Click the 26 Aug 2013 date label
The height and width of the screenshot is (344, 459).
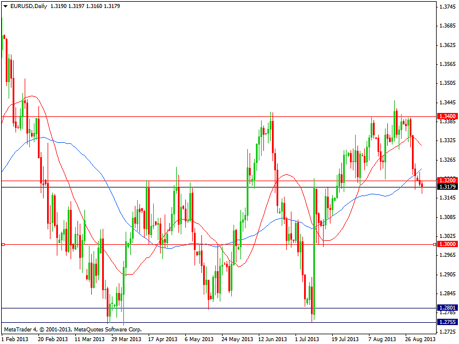(x=420, y=339)
